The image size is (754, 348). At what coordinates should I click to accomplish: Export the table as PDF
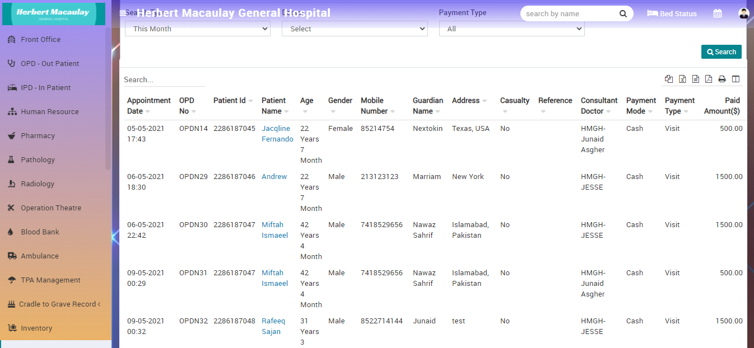tap(709, 79)
